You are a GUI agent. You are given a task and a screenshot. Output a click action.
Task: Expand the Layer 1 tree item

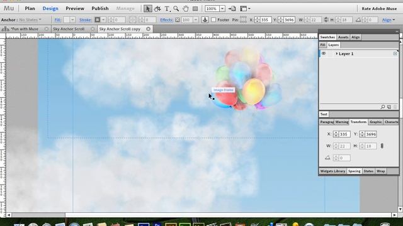point(336,53)
